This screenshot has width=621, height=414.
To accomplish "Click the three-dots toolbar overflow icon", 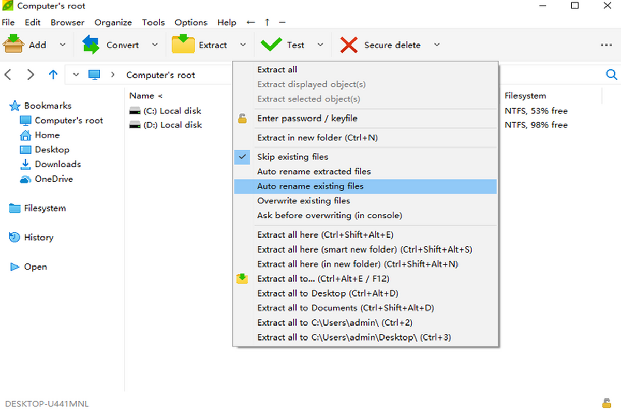I will [x=606, y=45].
